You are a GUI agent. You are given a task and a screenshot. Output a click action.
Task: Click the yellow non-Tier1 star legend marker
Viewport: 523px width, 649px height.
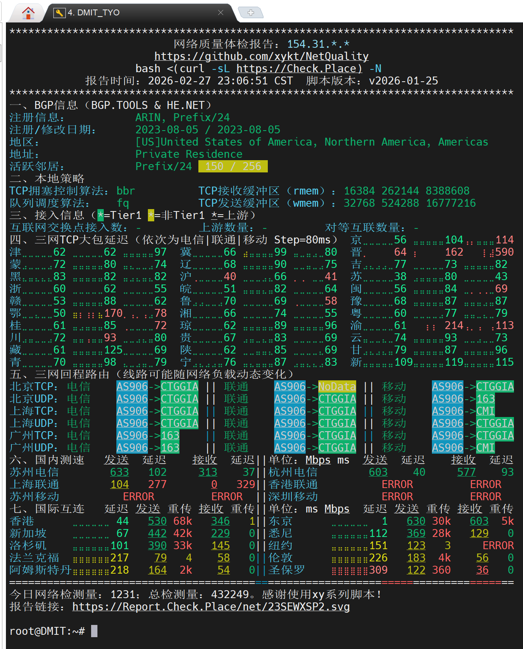pyautogui.click(x=151, y=215)
